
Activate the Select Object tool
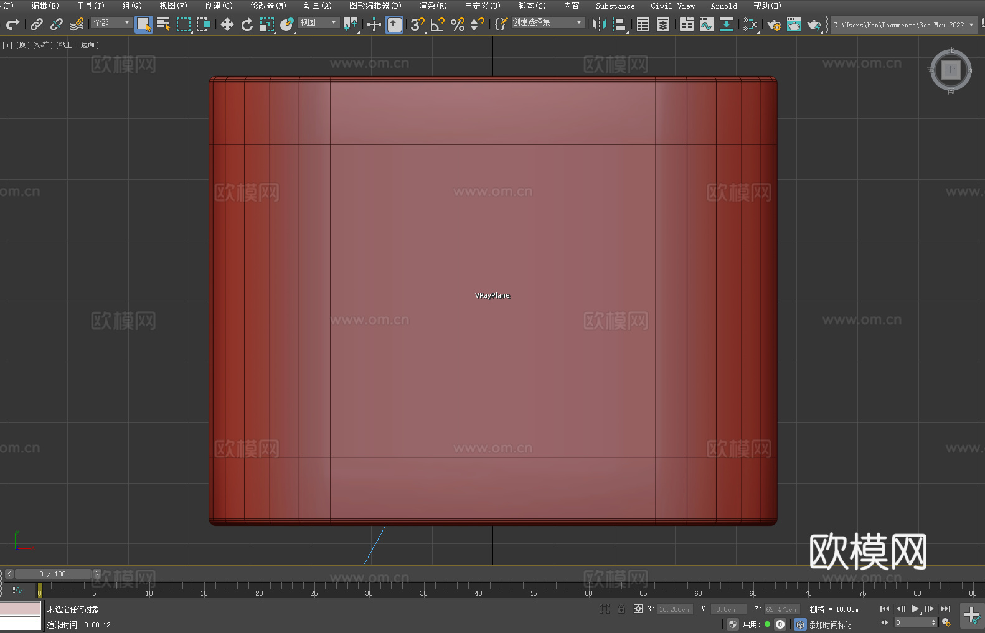(144, 24)
